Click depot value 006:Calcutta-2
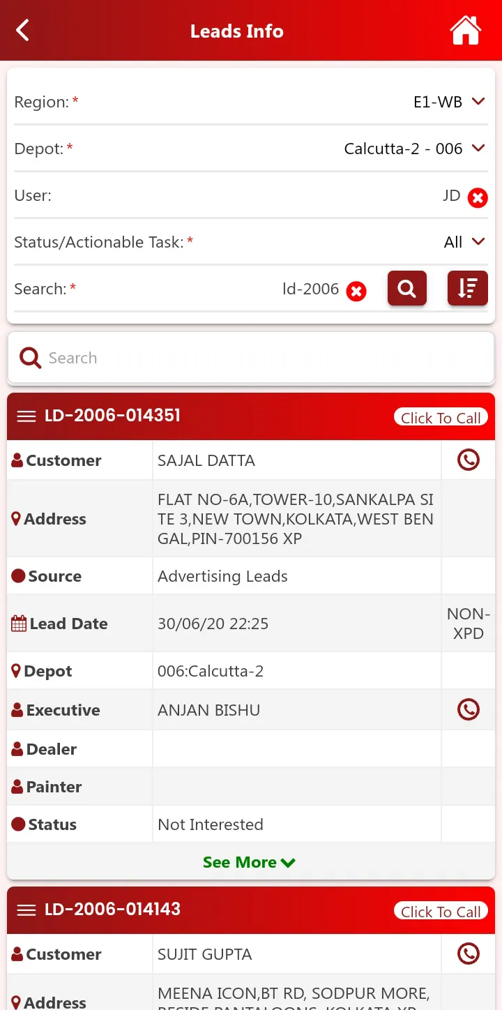 pyautogui.click(x=211, y=671)
